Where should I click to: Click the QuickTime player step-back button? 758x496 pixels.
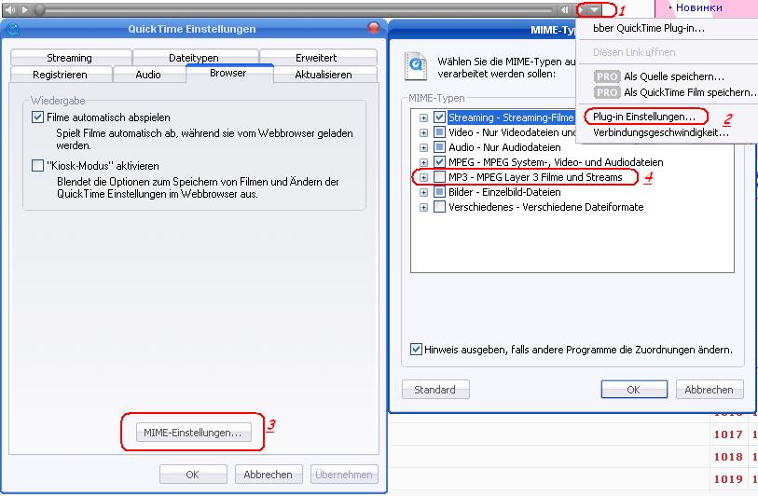pyautogui.click(x=564, y=9)
